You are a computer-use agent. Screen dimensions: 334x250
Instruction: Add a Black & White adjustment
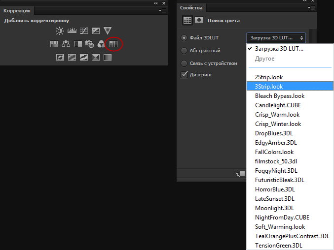[78, 44]
